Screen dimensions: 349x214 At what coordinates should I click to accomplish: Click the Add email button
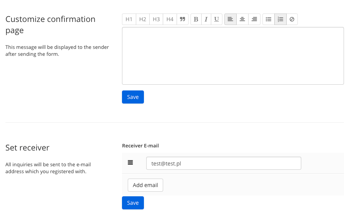click(x=145, y=185)
